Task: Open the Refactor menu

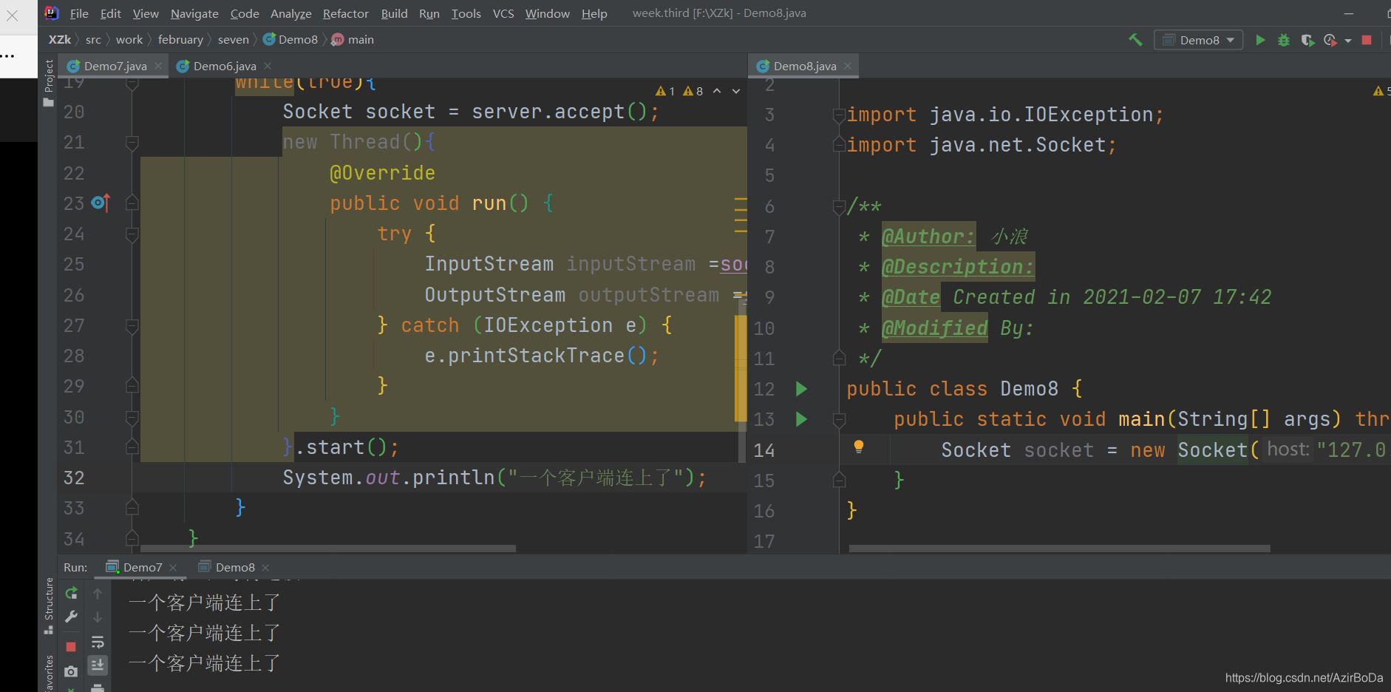Action: point(346,13)
